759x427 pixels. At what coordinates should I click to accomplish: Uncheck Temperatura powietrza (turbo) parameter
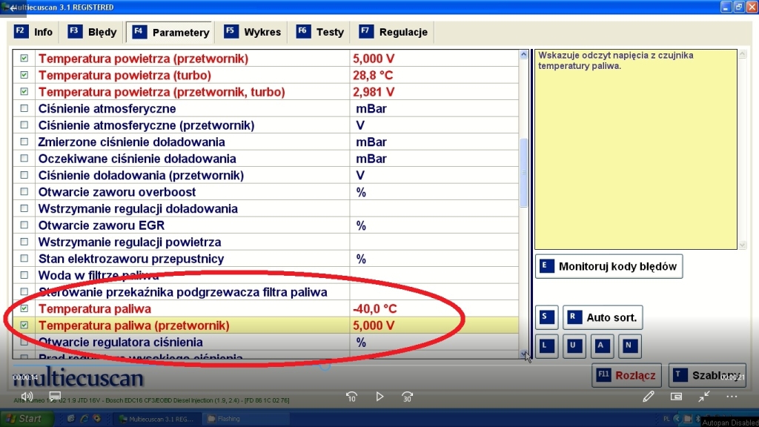[x=24, y=75]
